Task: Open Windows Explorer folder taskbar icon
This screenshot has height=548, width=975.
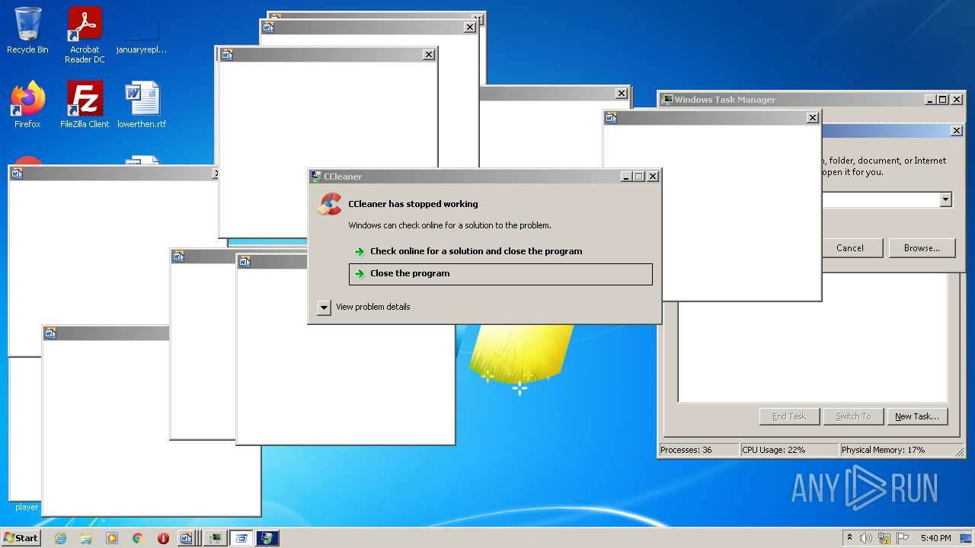Action: pos(86,538)
